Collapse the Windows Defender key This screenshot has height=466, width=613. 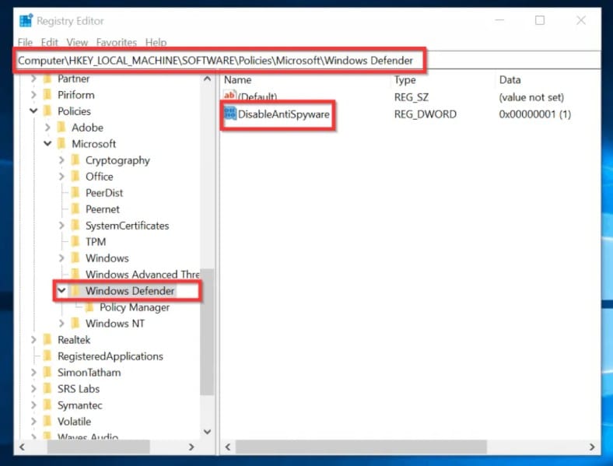click(61, 290)
